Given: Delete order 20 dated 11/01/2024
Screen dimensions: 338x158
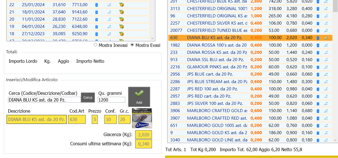Looking at the screenshot, I should pyautogui.click(x=97, y=19).
